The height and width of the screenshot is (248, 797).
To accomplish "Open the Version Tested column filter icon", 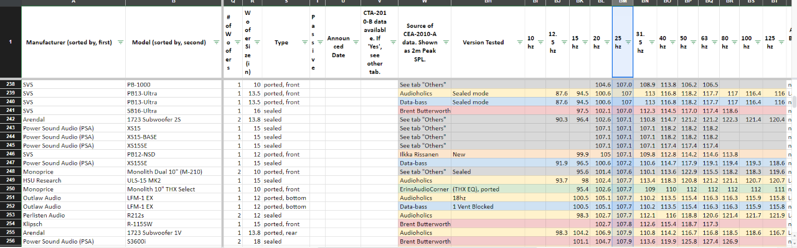I will point(519,43).
